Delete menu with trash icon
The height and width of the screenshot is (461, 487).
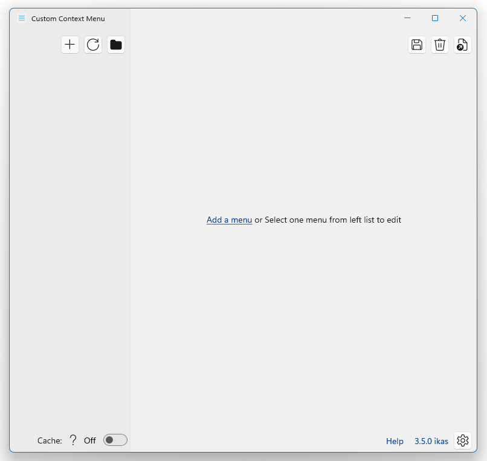coord(440,45)
